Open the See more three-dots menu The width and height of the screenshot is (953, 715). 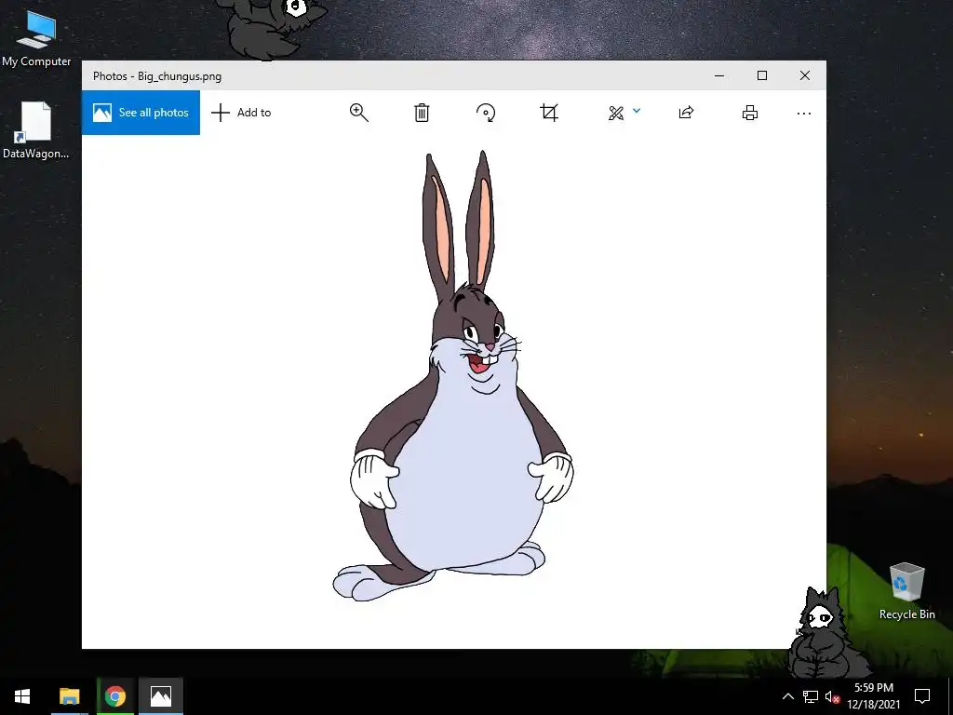(x=803, y=113)
